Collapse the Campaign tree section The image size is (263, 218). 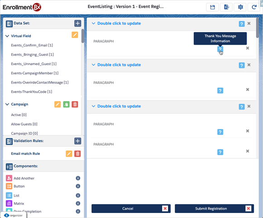click(x=7, y=104)
